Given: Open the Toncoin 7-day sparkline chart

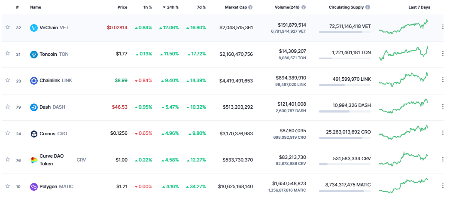Looking at the screenshot, I should coord(403,53).
